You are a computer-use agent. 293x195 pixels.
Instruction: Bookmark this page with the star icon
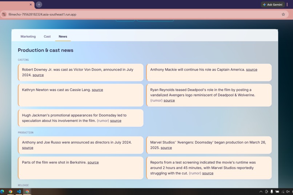pyautogui.click(x=283, y=15)
